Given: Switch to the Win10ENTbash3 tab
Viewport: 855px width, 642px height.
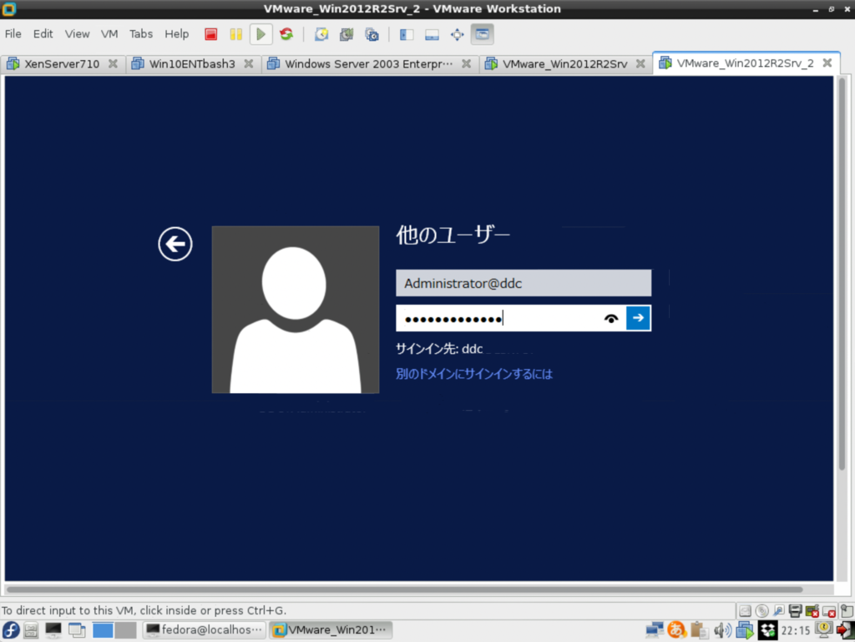Looking at the screenshot, I should (192, 63).
